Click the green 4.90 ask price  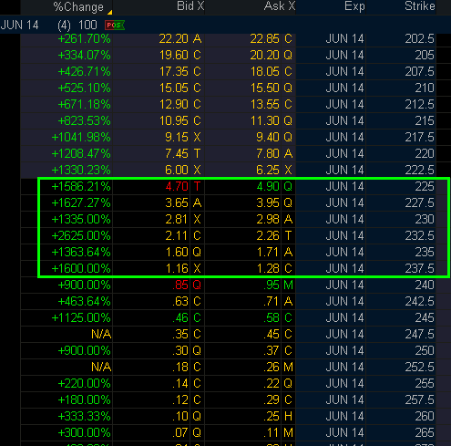268,186
